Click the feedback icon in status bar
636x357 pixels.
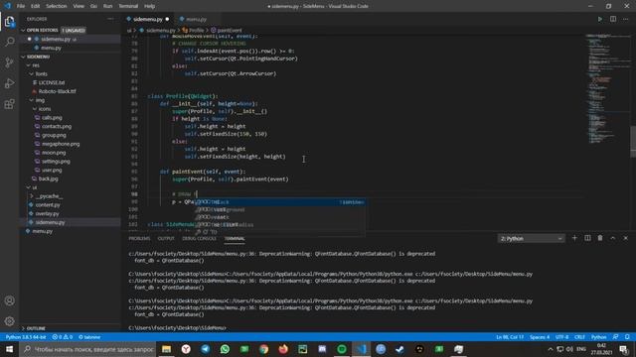point(616,337)
